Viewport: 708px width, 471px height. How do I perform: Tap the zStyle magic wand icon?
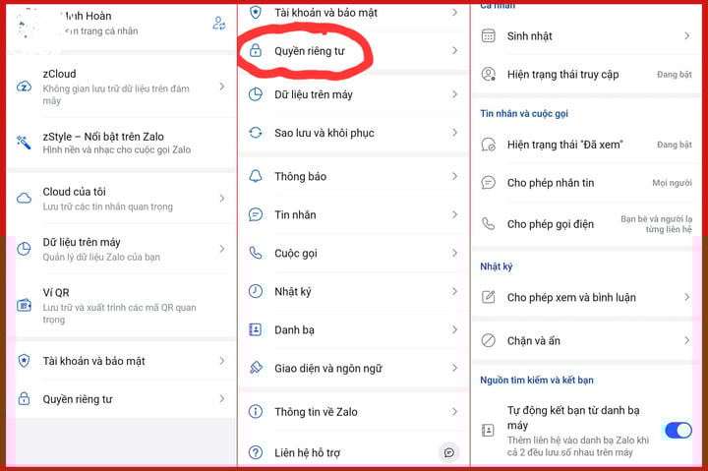[25, 144]
